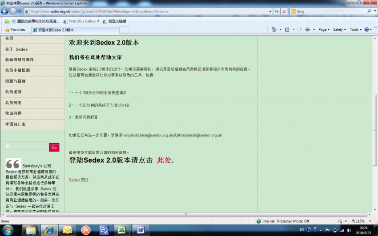The image size is (378, 236).
Task: Click the vertical scrollbar thumb
Action: 374,130
